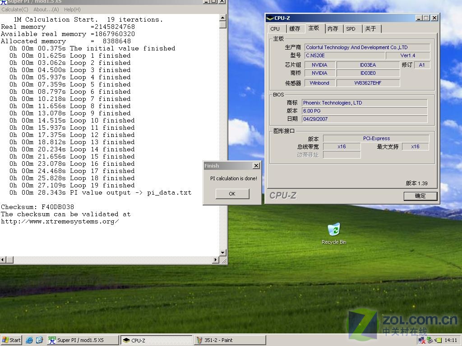The height and width of the screenshot is (346, 462).
Task: Select the 内存 tab in CPU-Z
Action: (333, 29)
